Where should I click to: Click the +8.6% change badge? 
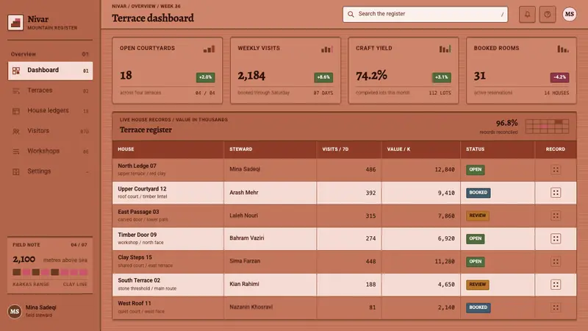click(323, 77)
